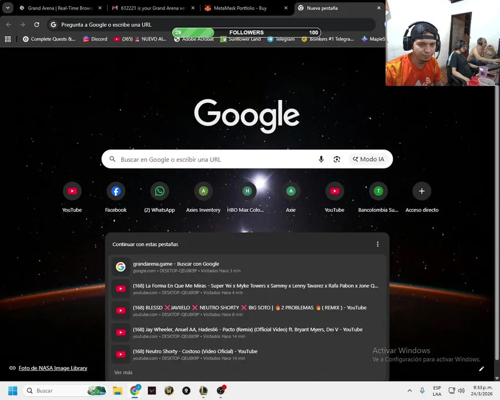Click the page vertical scrollbar
This screenshot has height=400, width=500.
coord(497,223)
